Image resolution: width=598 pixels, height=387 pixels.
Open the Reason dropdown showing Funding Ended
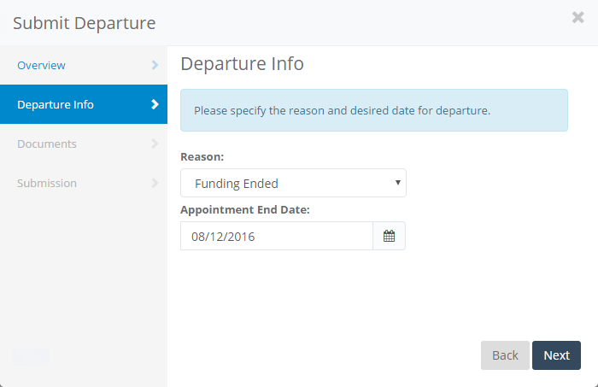click(286, 183)
